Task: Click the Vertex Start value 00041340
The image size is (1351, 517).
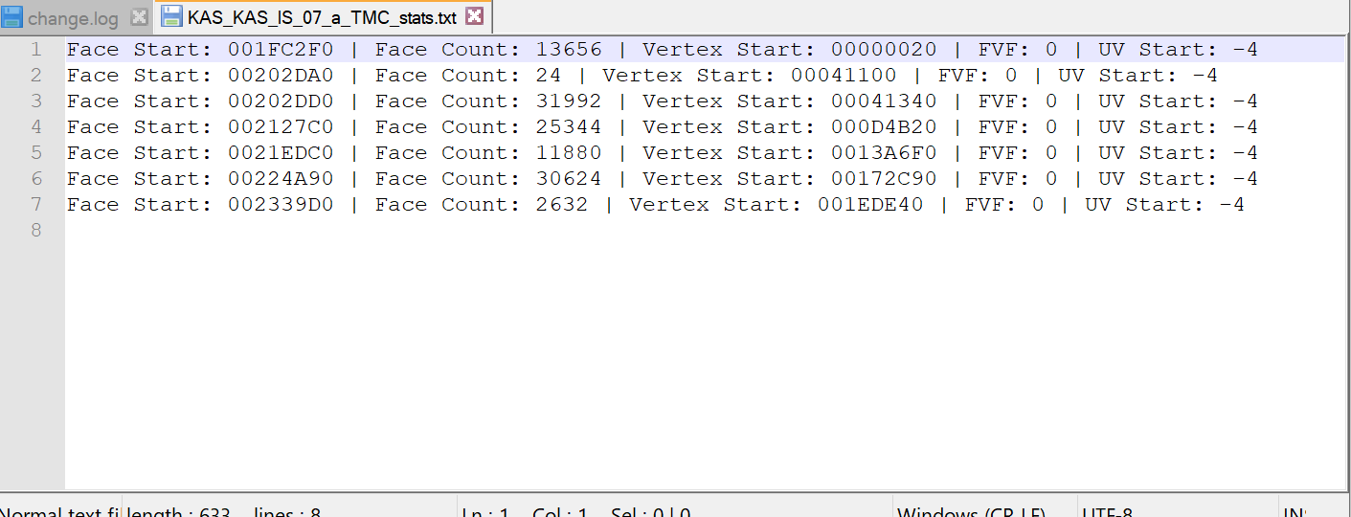Action: [884, 101]
